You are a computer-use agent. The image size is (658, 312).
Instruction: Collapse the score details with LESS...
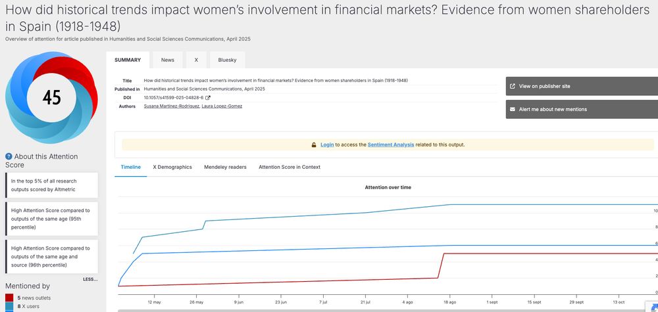tap(90, 279)
